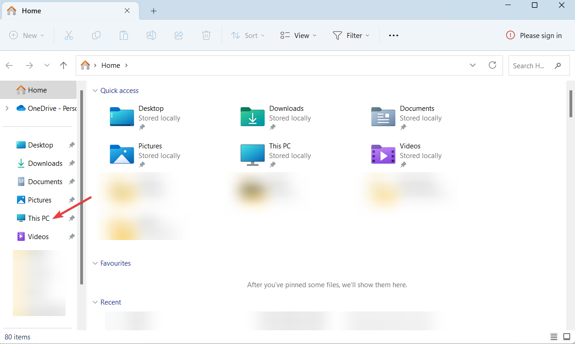Click Please sign in button
This screenshot has width=575, height=344.
534,35
